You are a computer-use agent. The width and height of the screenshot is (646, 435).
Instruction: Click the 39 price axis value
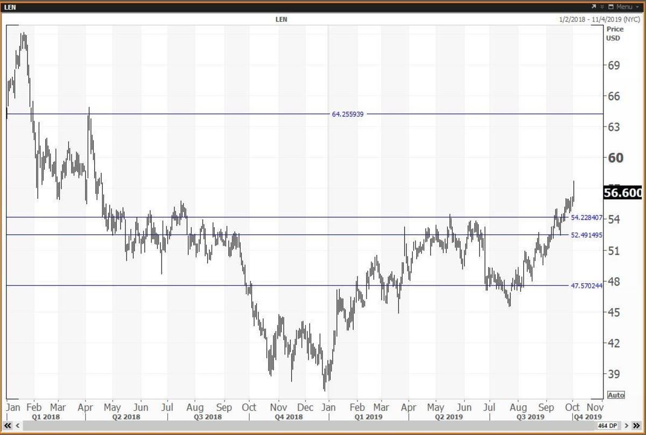[x=614, y=374]
